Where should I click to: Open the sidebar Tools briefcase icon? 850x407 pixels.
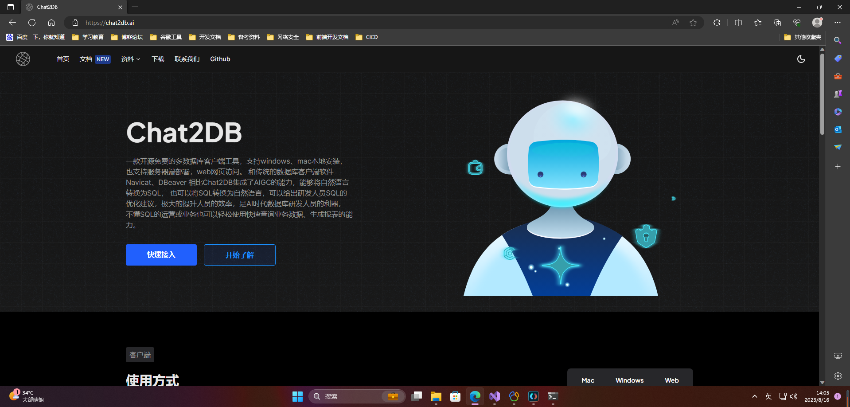click(x=838, y=76)
